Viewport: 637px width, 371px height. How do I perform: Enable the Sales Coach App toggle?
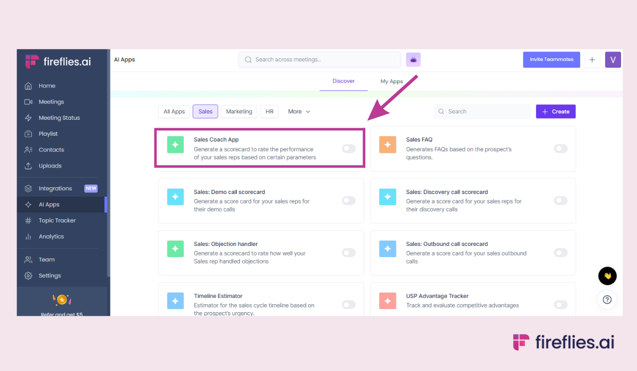tap(349, 148)
